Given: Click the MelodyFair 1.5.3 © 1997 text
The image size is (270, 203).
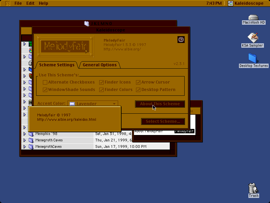Looking at the screenshot, I should [125, 45].
